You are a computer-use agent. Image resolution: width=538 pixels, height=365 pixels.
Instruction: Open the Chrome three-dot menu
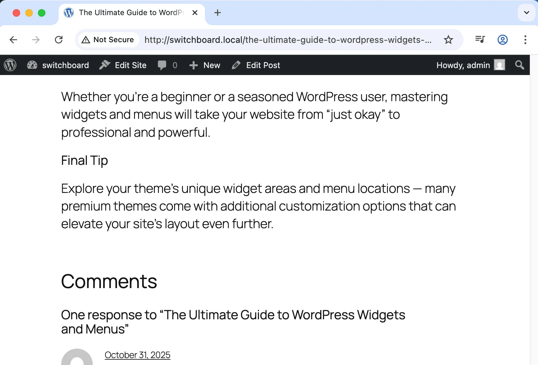525,40
